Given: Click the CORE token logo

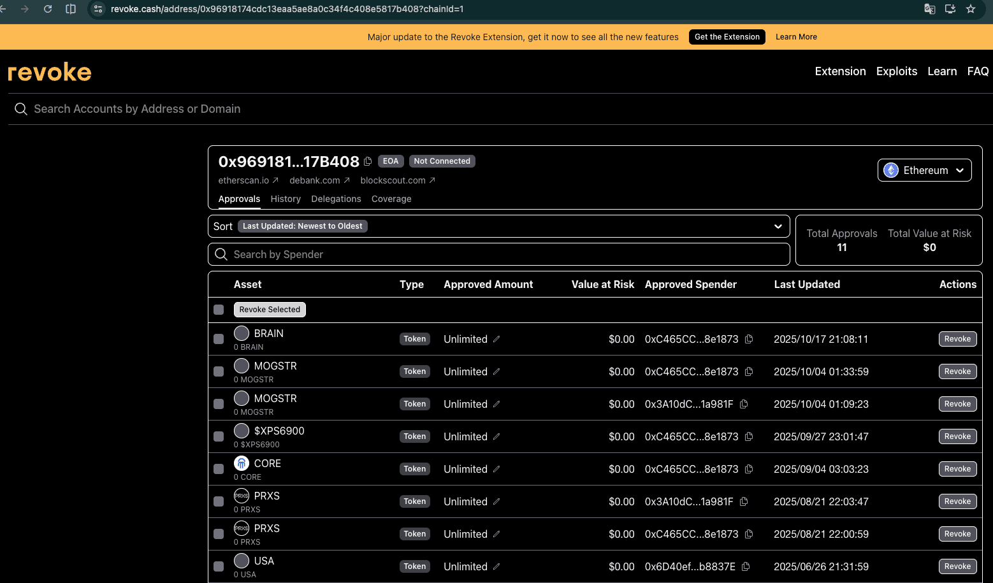Looking at the screenshot, I should [x=242, y=463].
